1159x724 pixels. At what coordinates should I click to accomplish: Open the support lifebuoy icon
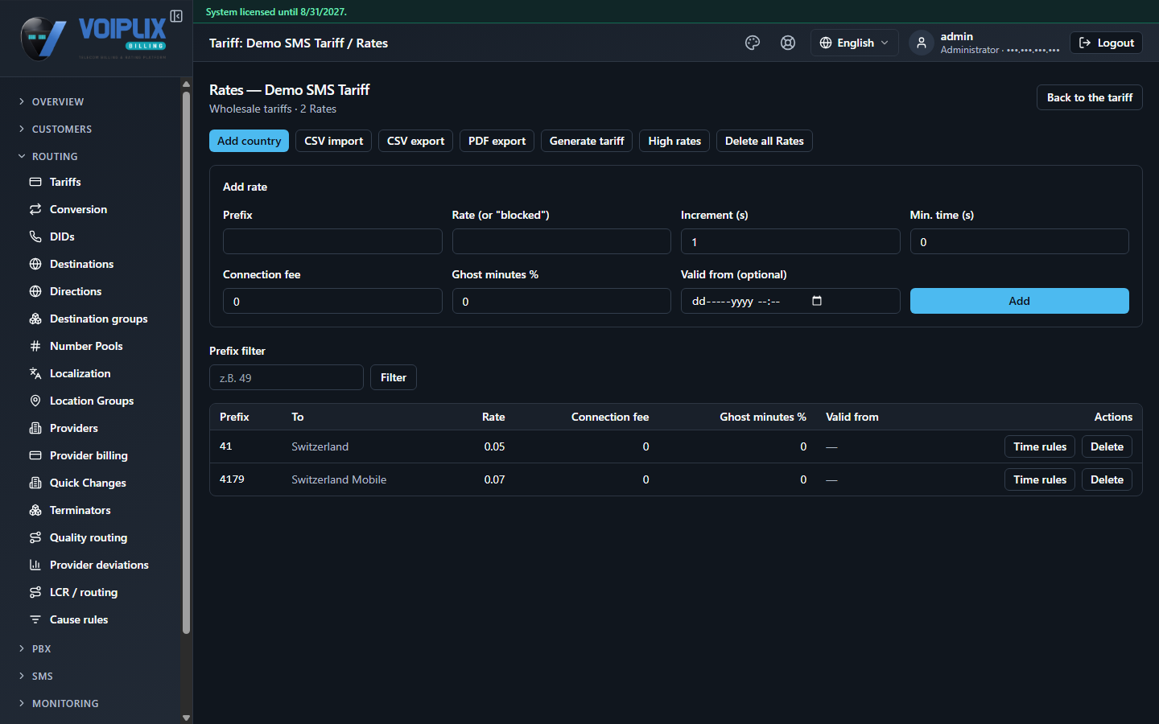[x=788, y=43]
